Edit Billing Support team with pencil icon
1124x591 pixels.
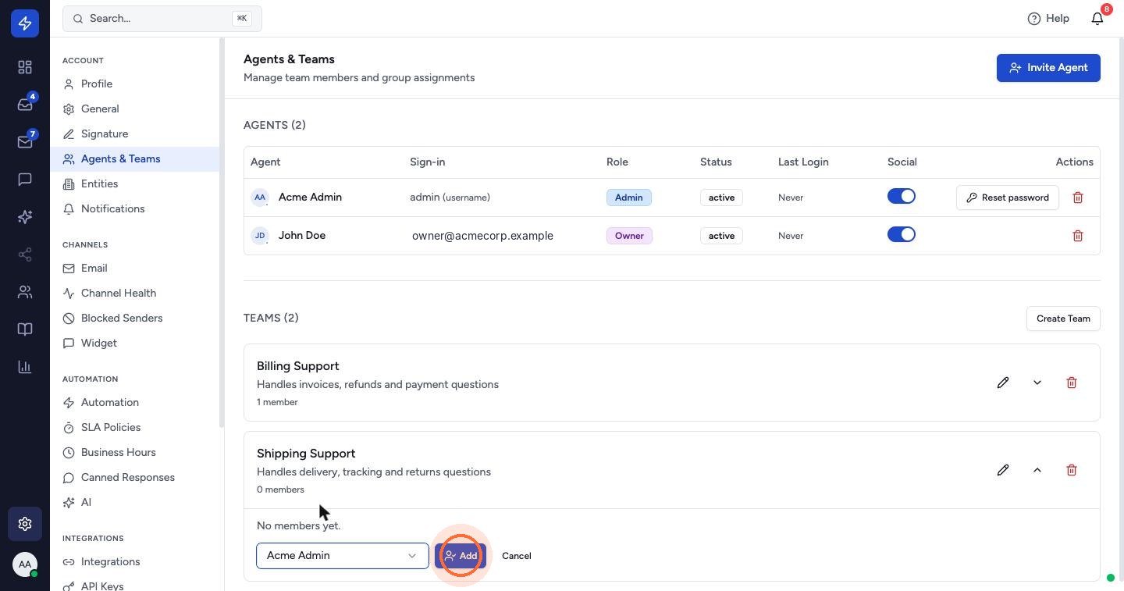coord(1003,383)
